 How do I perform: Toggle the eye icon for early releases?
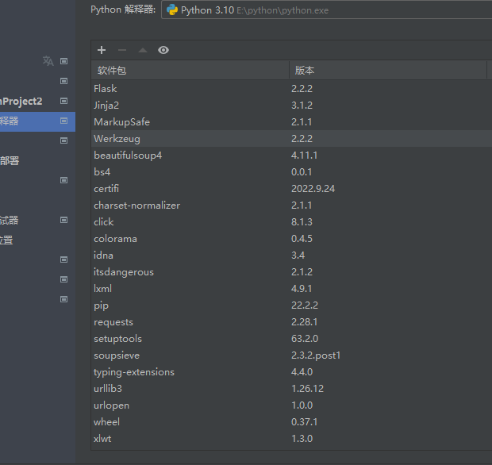point(163,50)
